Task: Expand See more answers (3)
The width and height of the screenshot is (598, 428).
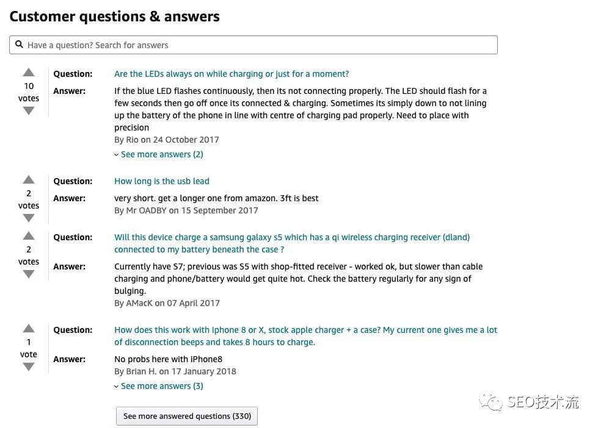Action: tap(161, 386)
